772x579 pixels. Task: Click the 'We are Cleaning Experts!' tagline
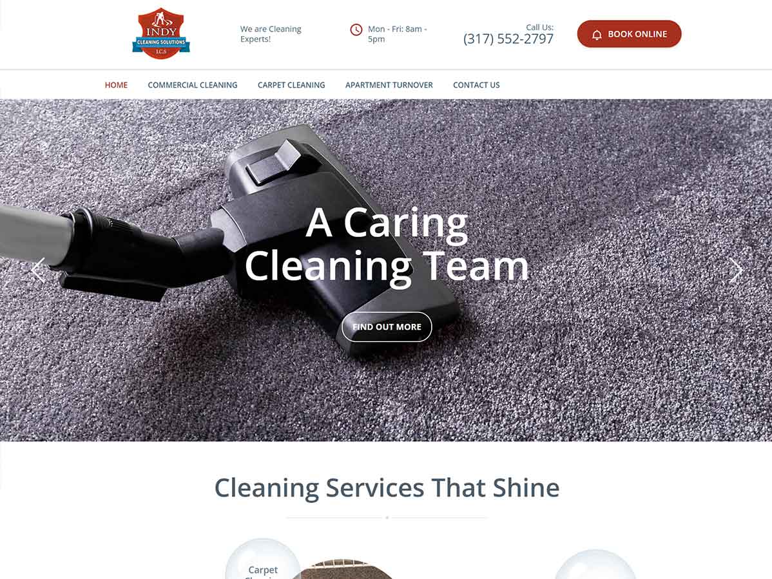tap(271, 34)
